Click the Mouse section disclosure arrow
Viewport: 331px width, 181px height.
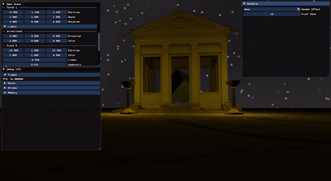[x=4, y=83]
